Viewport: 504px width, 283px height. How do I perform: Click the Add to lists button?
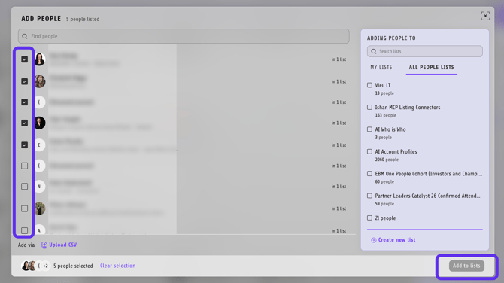coord(466,266)
